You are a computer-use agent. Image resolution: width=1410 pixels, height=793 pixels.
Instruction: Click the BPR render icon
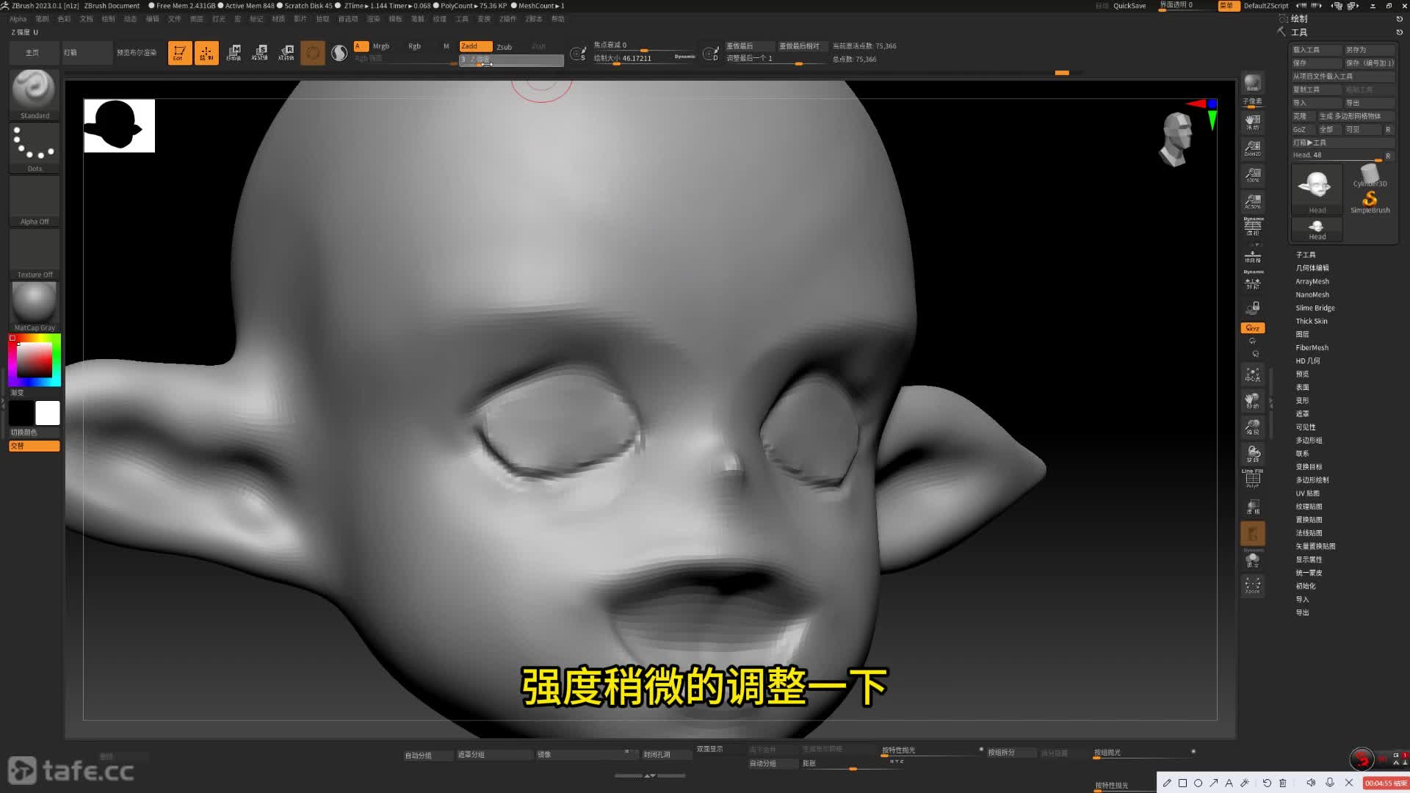click(1253, 83)
